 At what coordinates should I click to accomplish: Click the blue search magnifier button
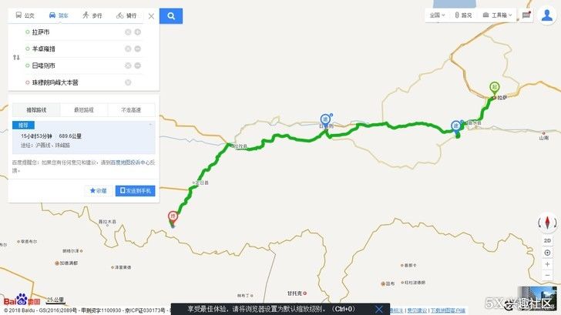point(171,16)
